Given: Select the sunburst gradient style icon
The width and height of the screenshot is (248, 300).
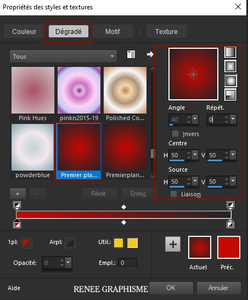Looking at the screenshot, I should click(x=230, y=81).
